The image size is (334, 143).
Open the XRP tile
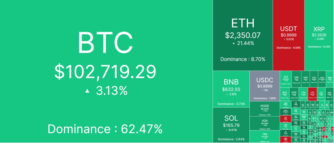tap(319, 35)
